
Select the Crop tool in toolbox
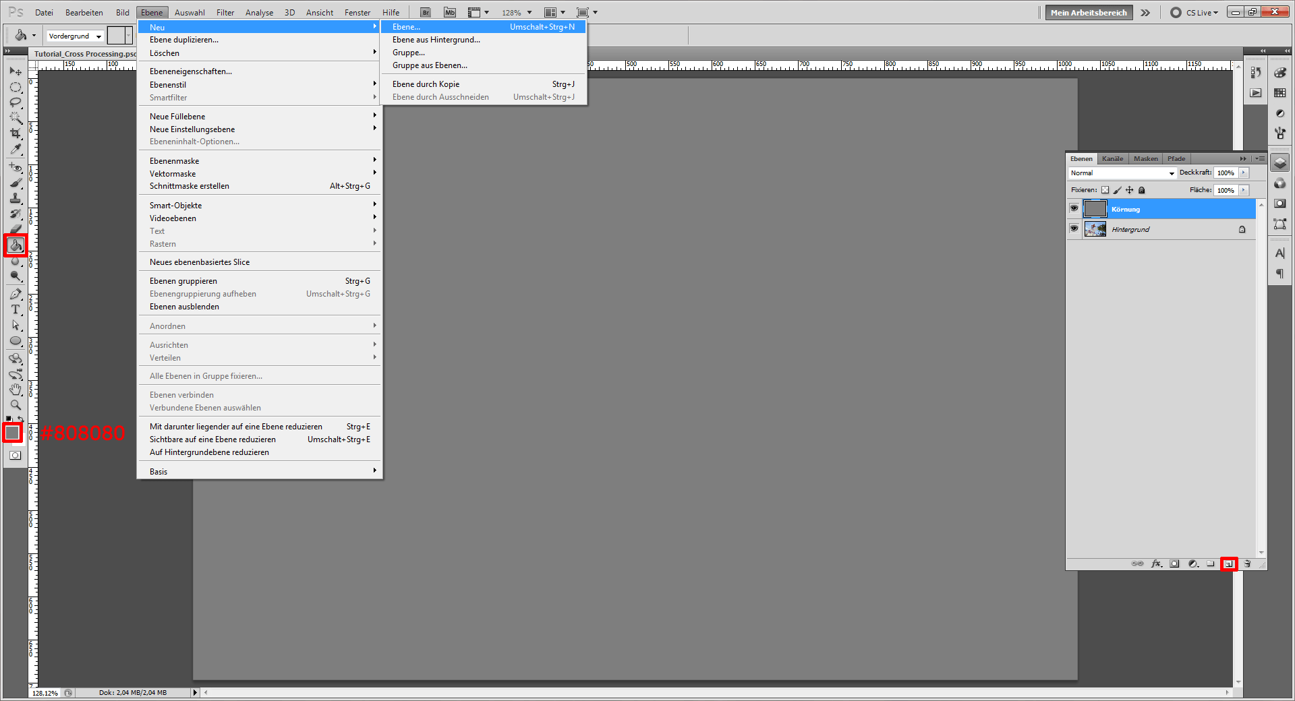tap(16, 133)
